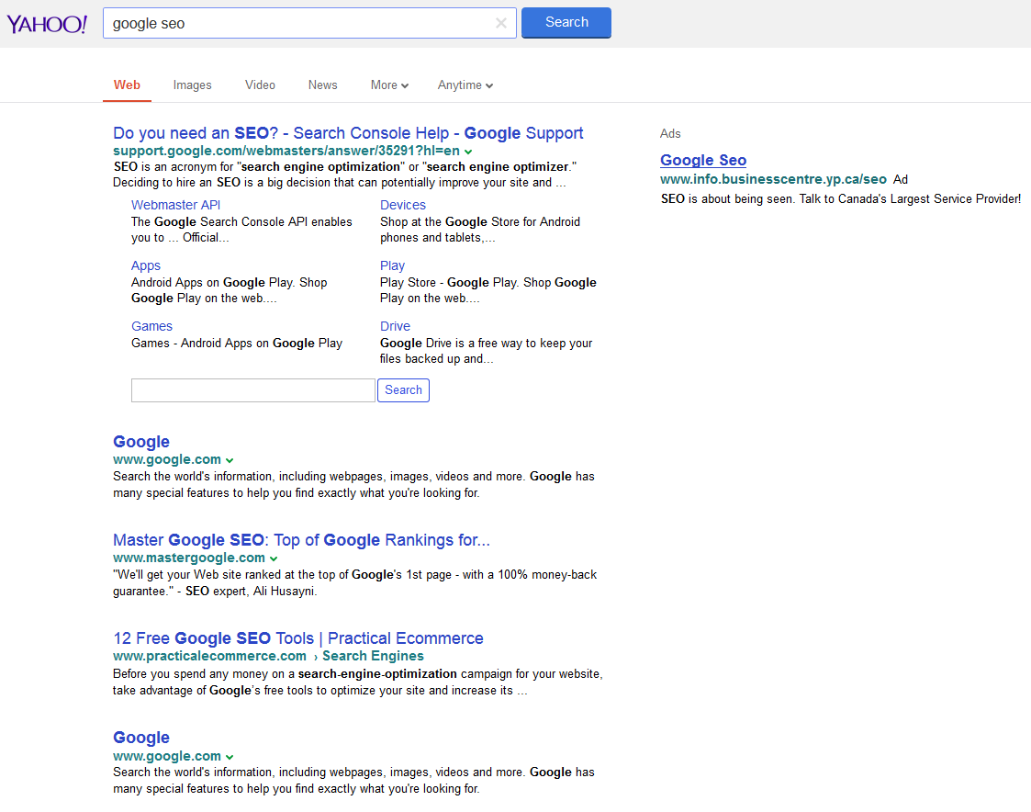Viewport: 1031px width, 812px height.
Task: Expand the More dropdown menu
Action: [389, 85]
